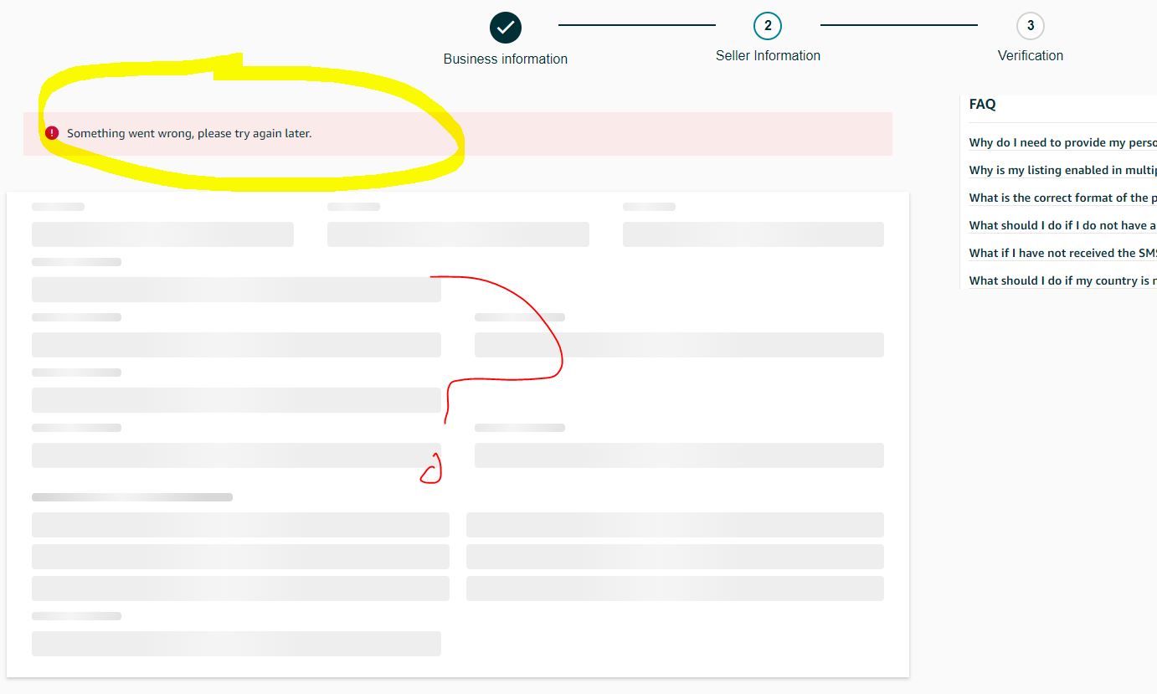Open FAQ 'What should I do if my country is...'
The width and height of the screenshot is (1157, 694).
(x=1062, y=281)
